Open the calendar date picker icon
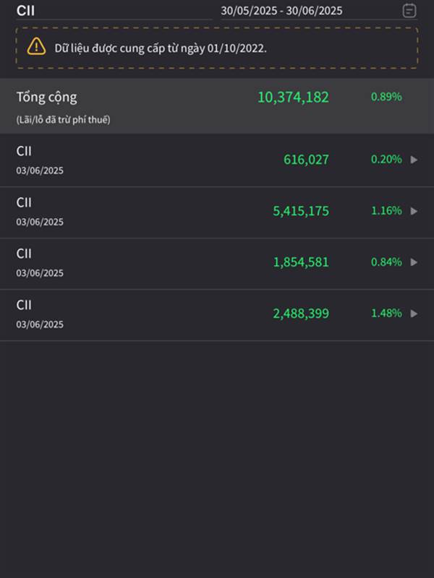This screenshot has height=578, width=434. [409, 10]
